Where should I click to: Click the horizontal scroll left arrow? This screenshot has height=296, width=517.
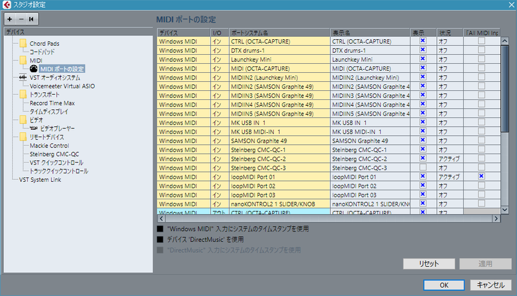tap(161, 219)
